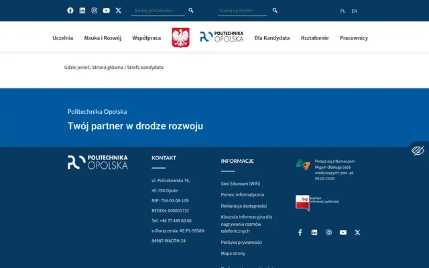This screenshot has width=429, height=268.
Task: Focus the 'Szukaj na stronie' search field
Action: pos(243,11)
